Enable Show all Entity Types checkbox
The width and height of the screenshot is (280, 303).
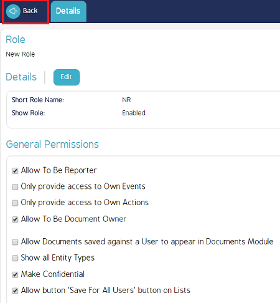[15, 258]
